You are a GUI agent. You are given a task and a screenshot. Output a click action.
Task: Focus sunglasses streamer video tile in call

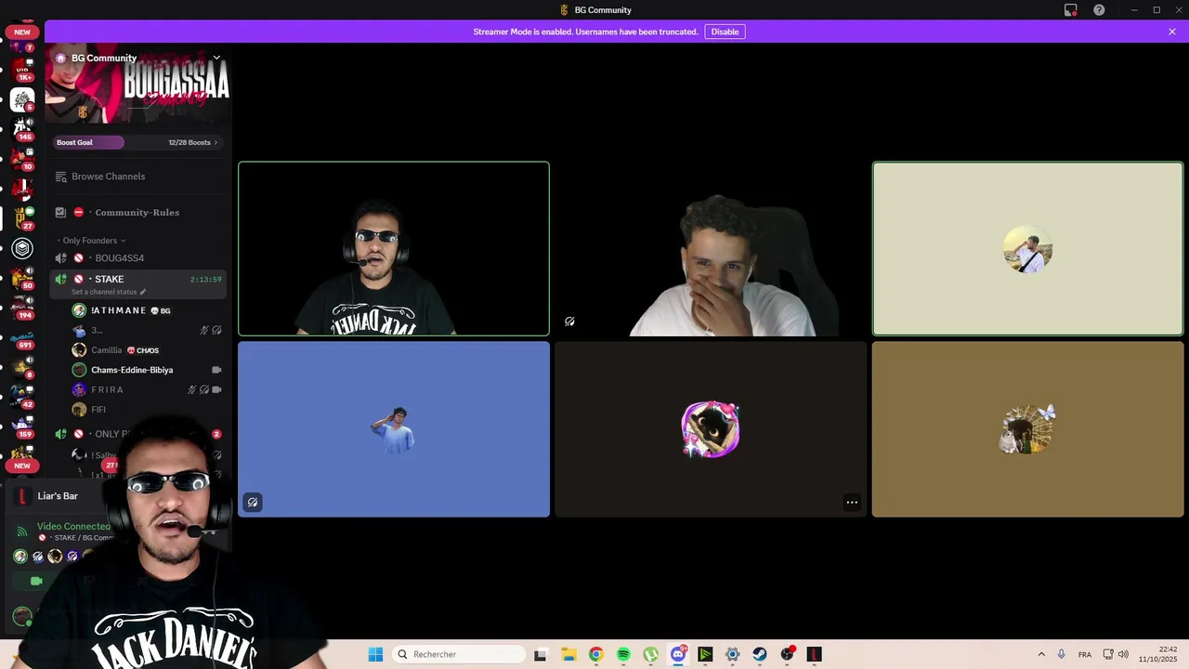click(x=394, y=249)
